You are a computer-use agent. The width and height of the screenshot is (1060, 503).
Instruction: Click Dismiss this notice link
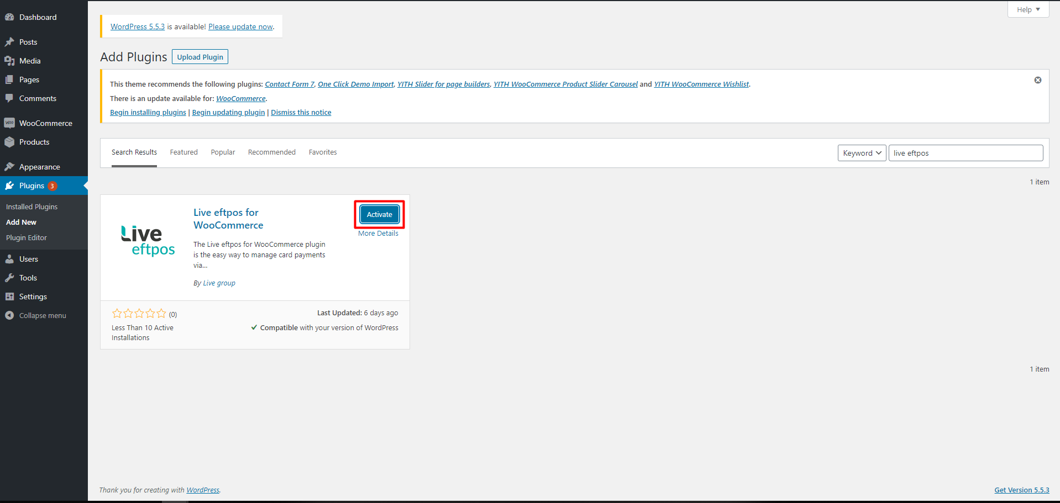click(x=301, y=113)
